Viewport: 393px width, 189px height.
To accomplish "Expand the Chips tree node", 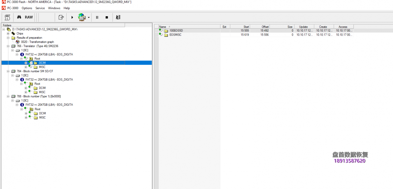I will [x=8, y=33].
